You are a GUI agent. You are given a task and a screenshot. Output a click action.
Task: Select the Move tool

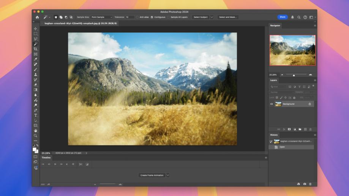36,29
